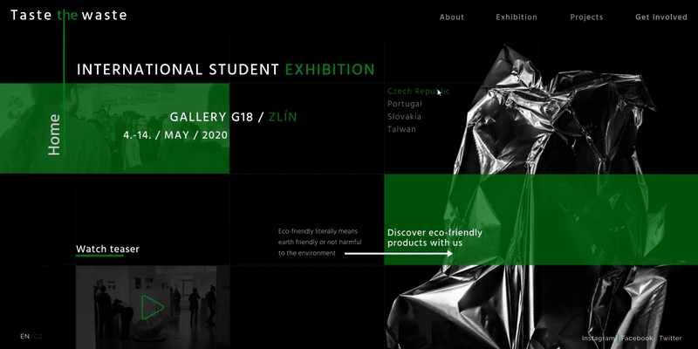Click the Taste the waste logo
The height and width of the screenshot is (349, 698).
point(69,15)
